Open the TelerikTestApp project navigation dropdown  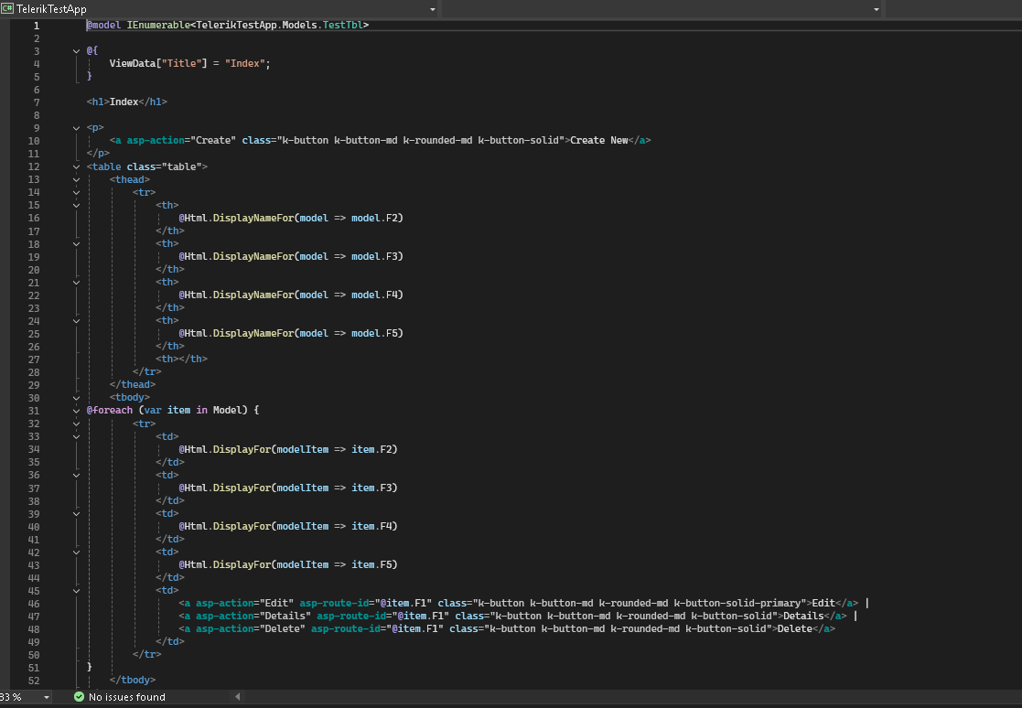coord(432,9)
